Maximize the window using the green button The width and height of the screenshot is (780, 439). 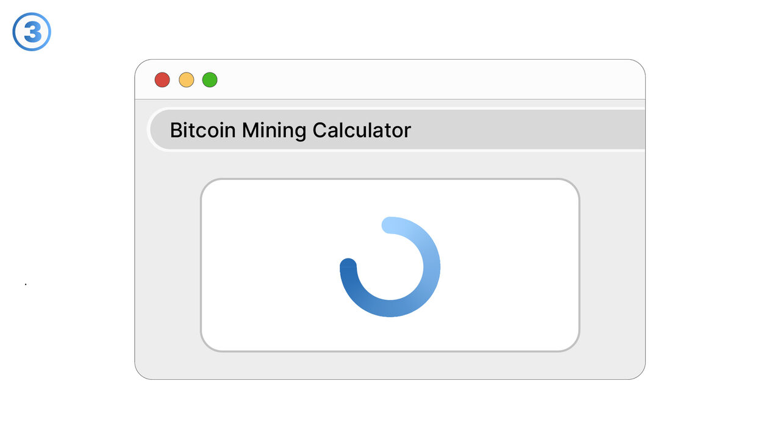(210, 80)
